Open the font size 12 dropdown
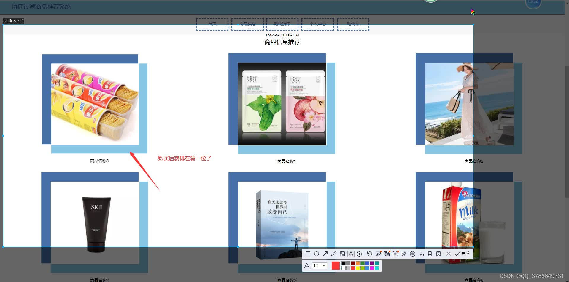 [320, 265]
